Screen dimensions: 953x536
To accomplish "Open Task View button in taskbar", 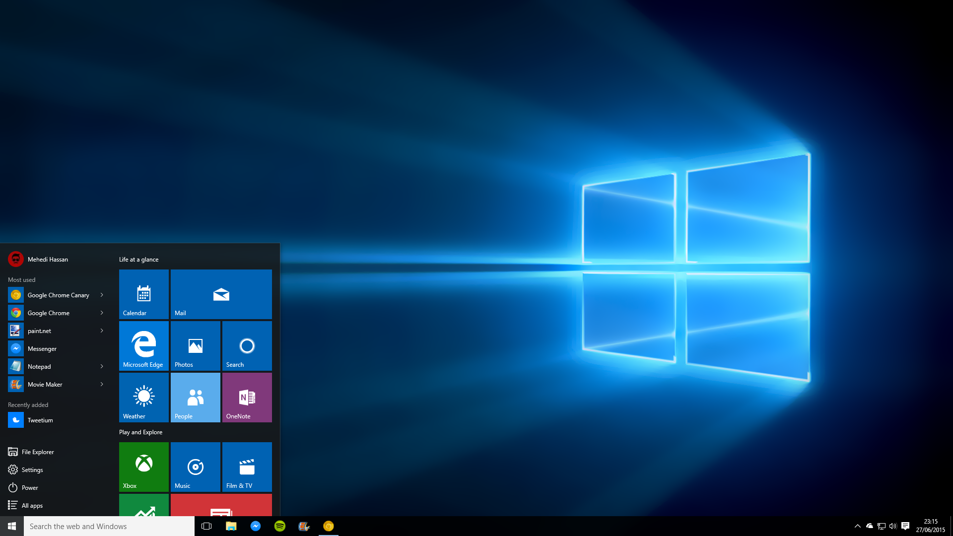I will click(x=206, y=526).
